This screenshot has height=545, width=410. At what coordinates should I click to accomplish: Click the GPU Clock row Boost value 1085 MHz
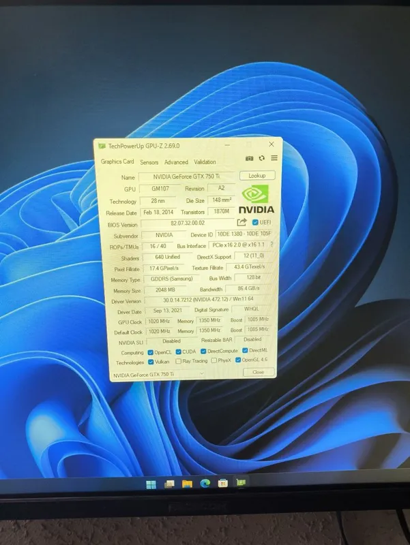pyautogui.click(x=259, y=319)
